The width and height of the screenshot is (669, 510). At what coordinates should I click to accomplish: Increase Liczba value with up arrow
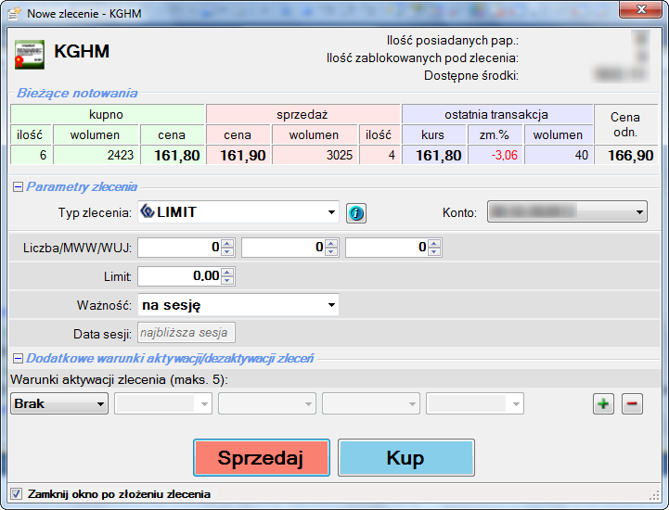tap(227, 243)
